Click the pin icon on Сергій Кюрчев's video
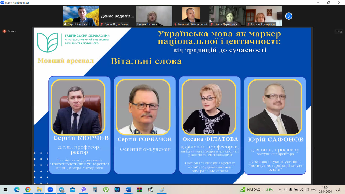Image resolution: width=345 pixels, height=194 pixels. 65,24
